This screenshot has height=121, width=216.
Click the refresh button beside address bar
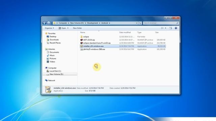pyautogui.click(x=140, y=23)
